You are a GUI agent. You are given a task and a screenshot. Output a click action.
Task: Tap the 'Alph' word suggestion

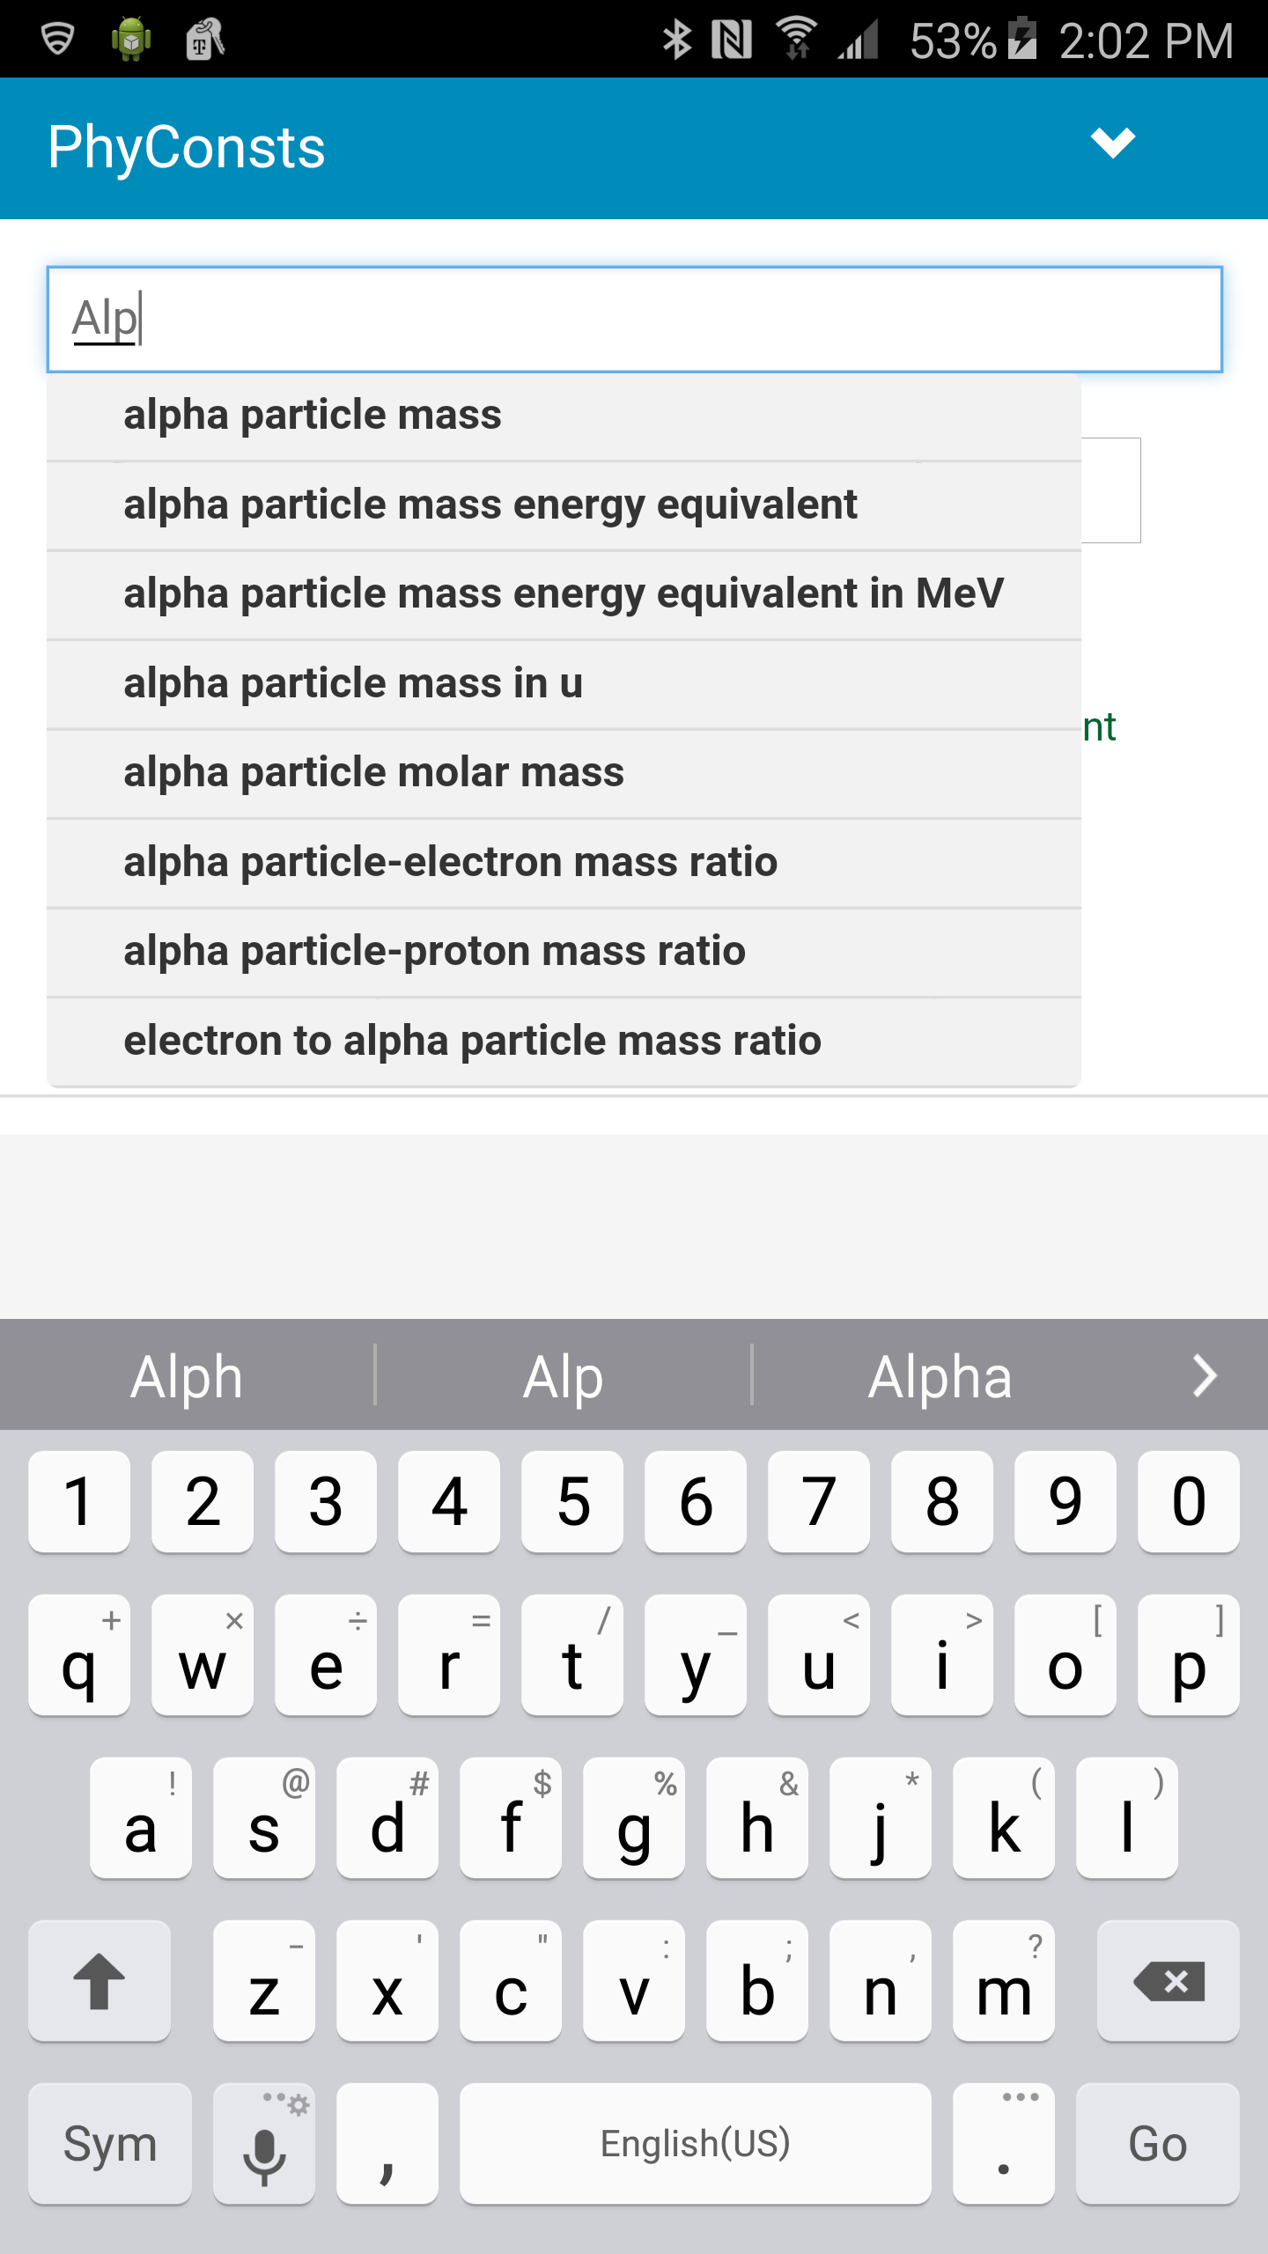click(187, 1376)
